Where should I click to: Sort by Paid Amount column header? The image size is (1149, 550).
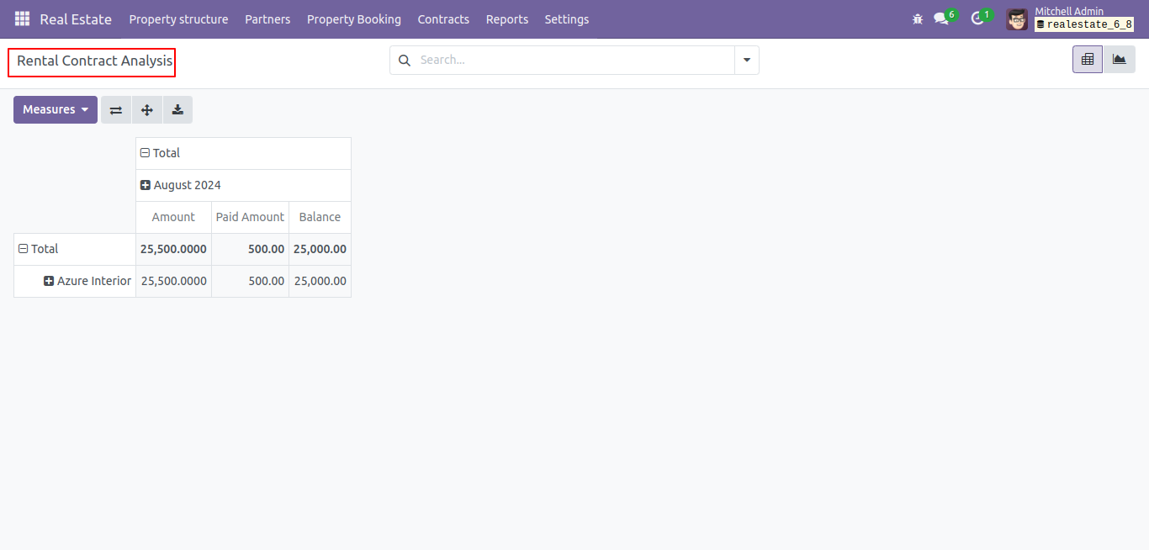click(x=250, y=217)
